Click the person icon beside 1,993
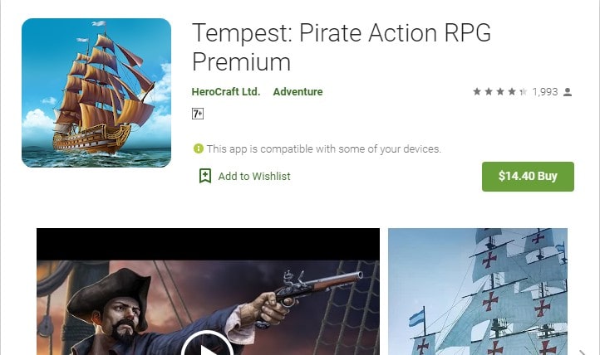Viewport: 600px width, 355px height. point(568,92)
